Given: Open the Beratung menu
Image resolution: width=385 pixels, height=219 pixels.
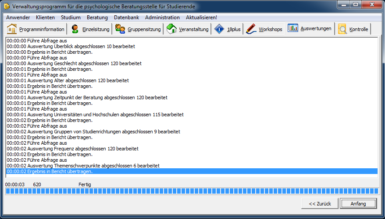Looking at the screenshot, I should tap(97, 17).
